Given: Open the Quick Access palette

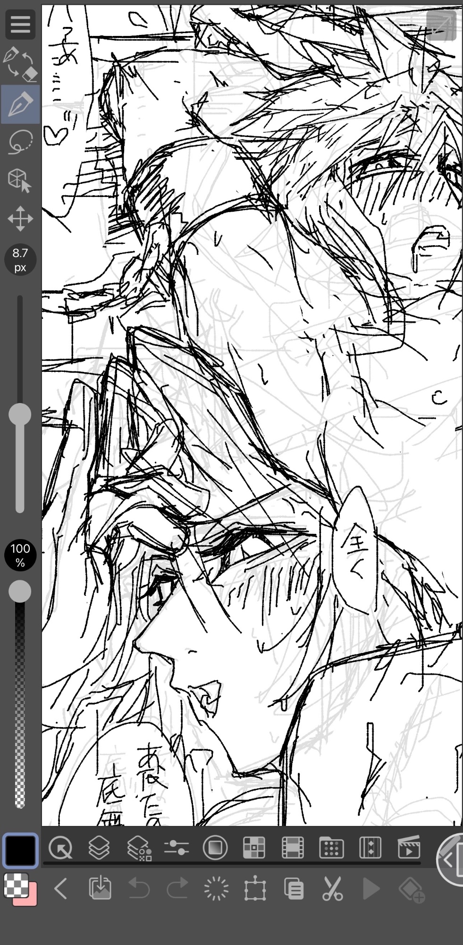Looking at the screenshot, I should pyautogui.click(x=60, y=848).
